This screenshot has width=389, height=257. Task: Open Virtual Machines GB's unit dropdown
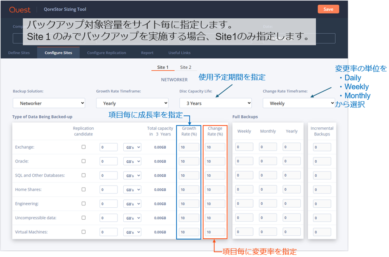pyautogui.click(x=132, y=232)
